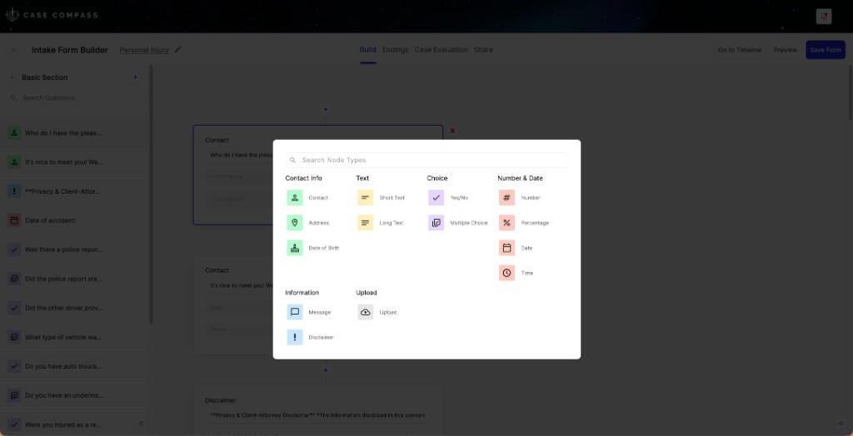Focus the Search Node Types field
The image size is (853, 436).
click(426, 160)
